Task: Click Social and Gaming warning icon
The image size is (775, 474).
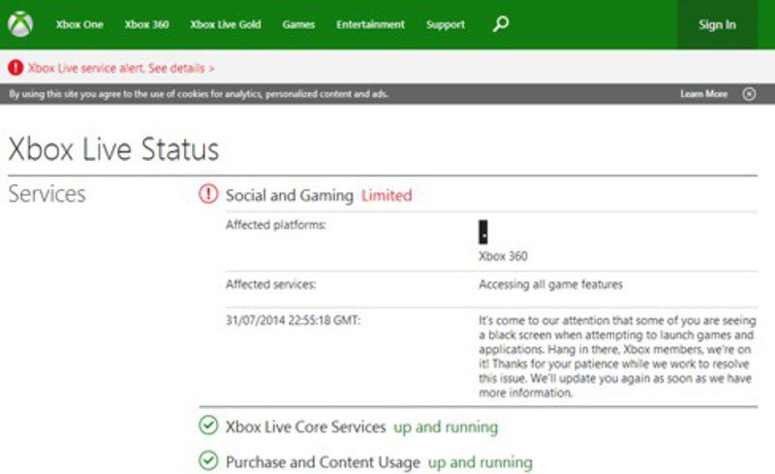Action: tap(208, 194)
